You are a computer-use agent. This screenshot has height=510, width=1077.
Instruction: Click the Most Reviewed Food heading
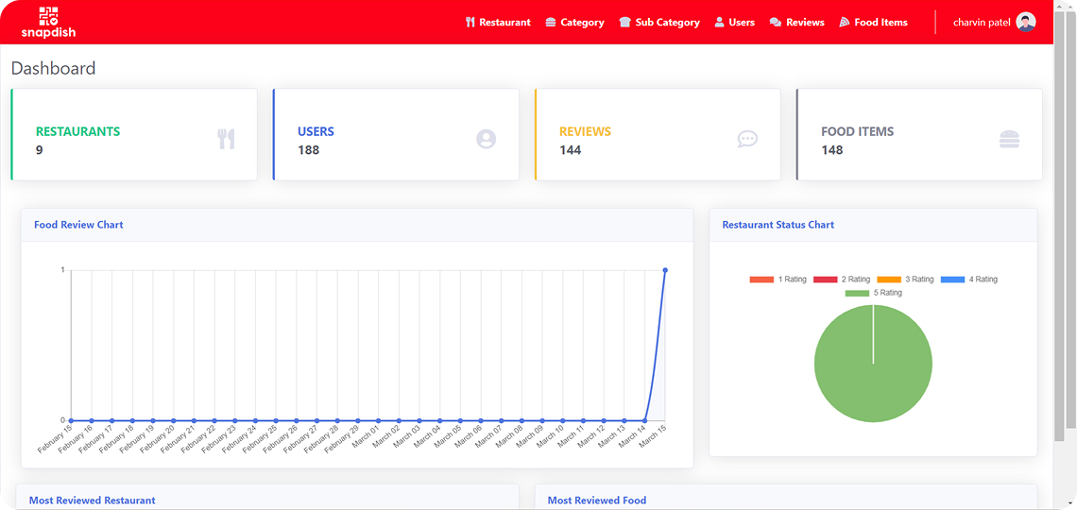597,501
